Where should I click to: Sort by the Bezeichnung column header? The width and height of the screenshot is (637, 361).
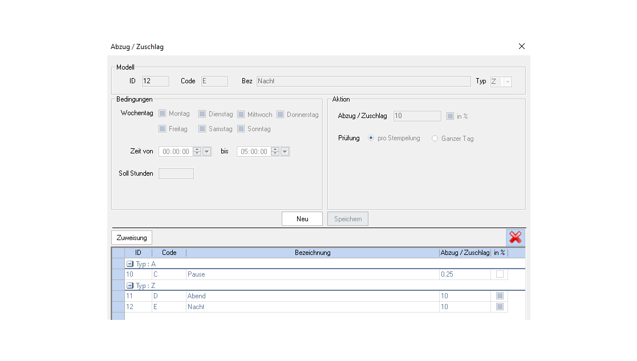coord(313,253)
